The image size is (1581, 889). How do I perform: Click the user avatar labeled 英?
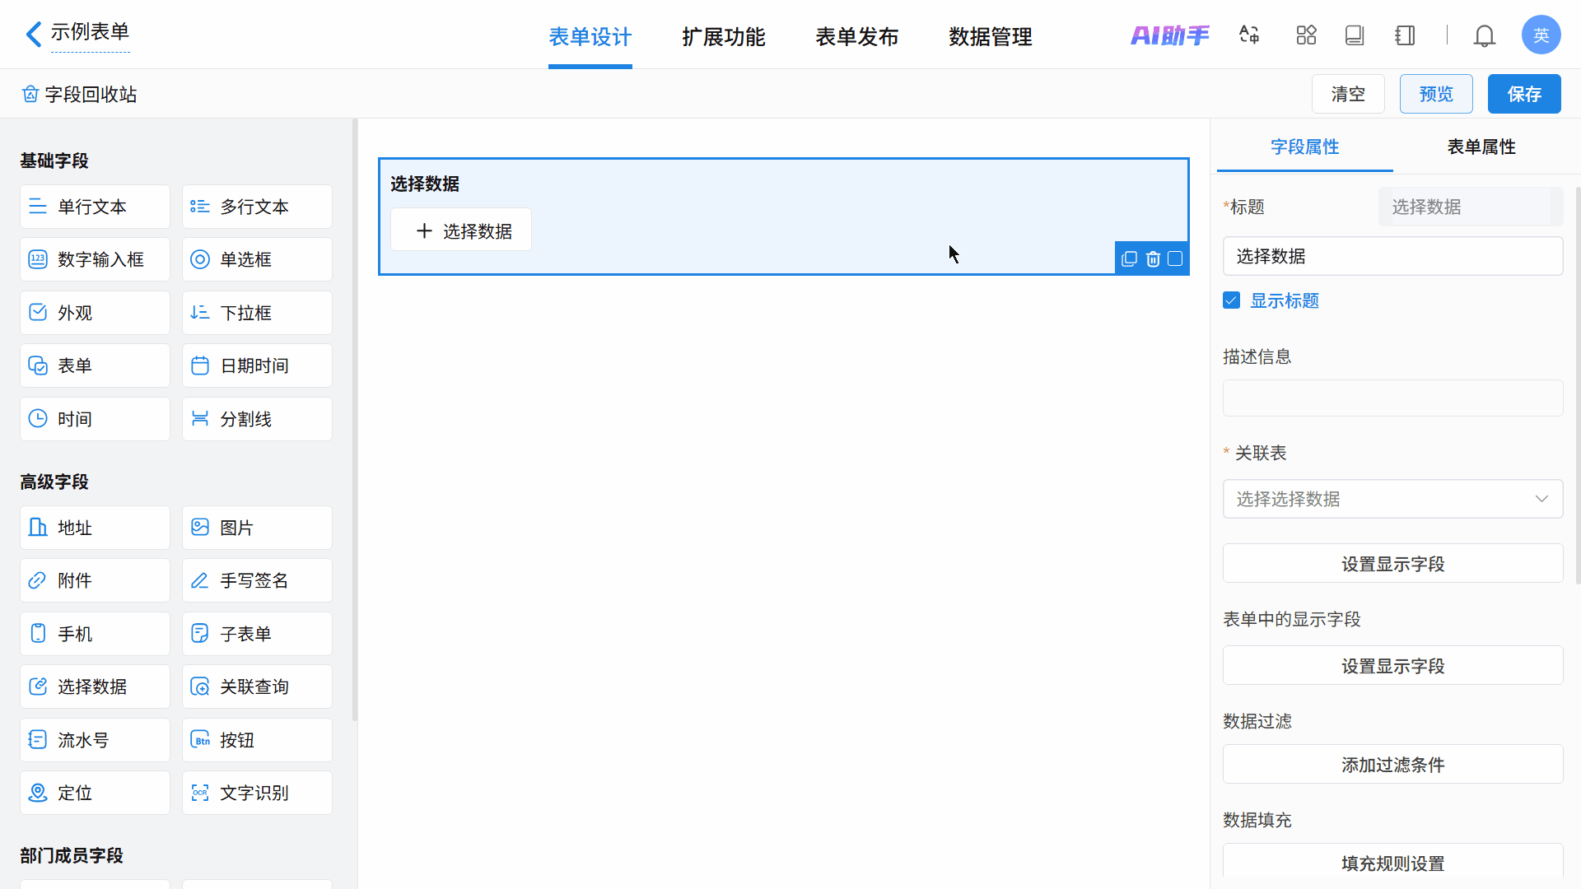point(1541,35)
